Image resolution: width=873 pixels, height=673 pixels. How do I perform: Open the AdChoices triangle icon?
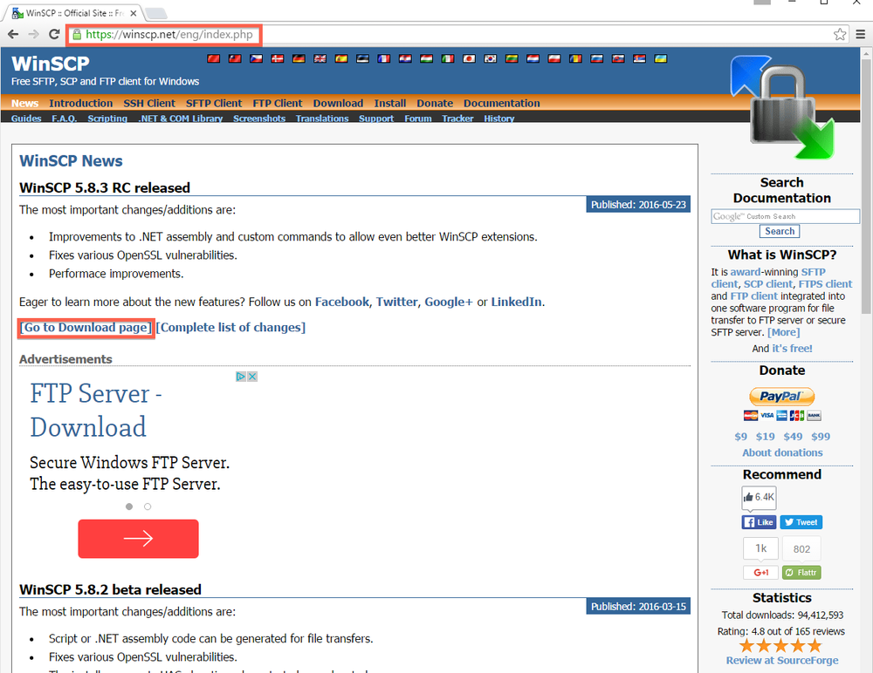coord(241,377)
